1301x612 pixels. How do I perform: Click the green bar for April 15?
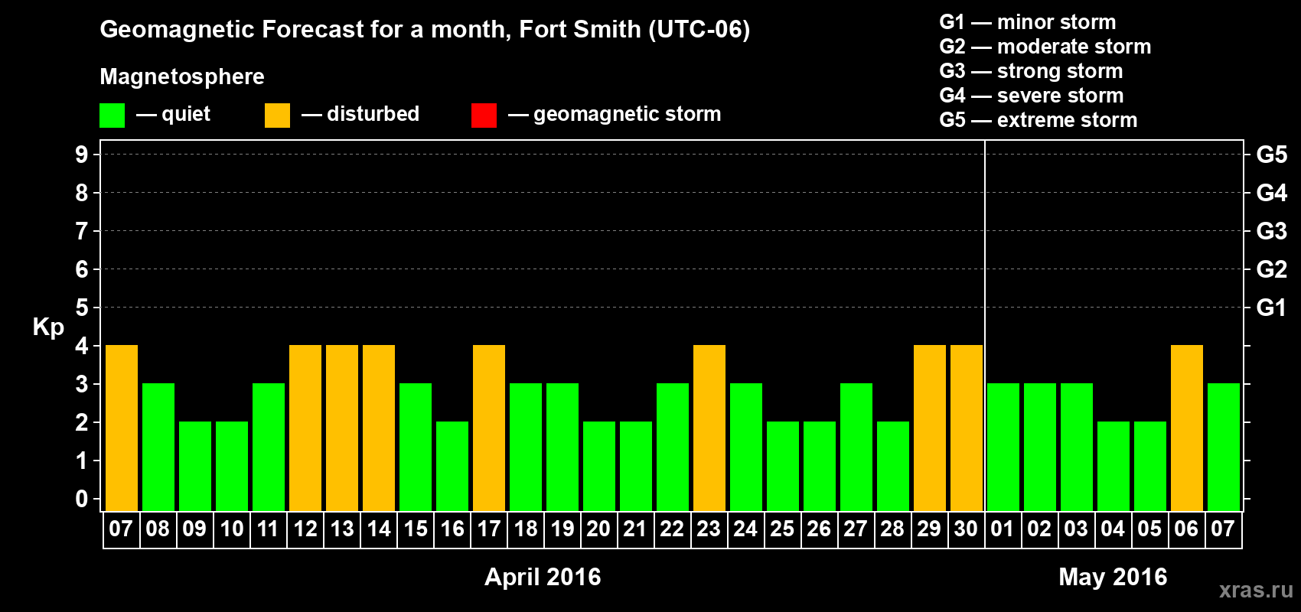click(x=416, y=448)
